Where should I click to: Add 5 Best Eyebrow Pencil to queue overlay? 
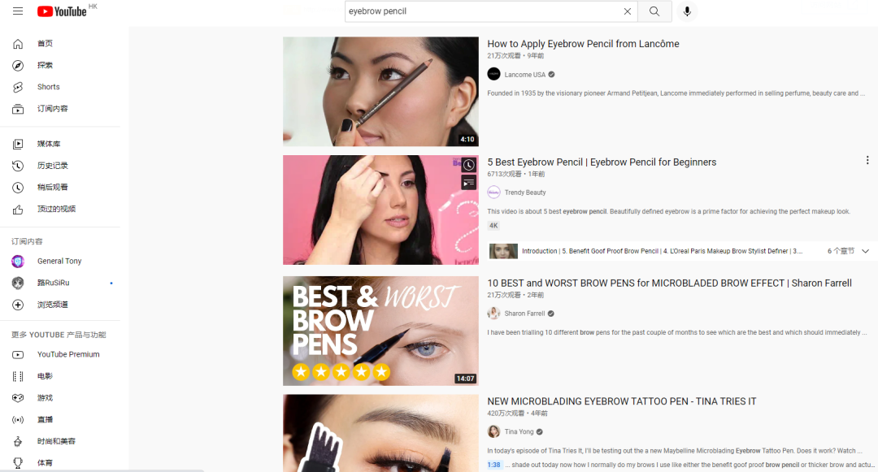469,183
